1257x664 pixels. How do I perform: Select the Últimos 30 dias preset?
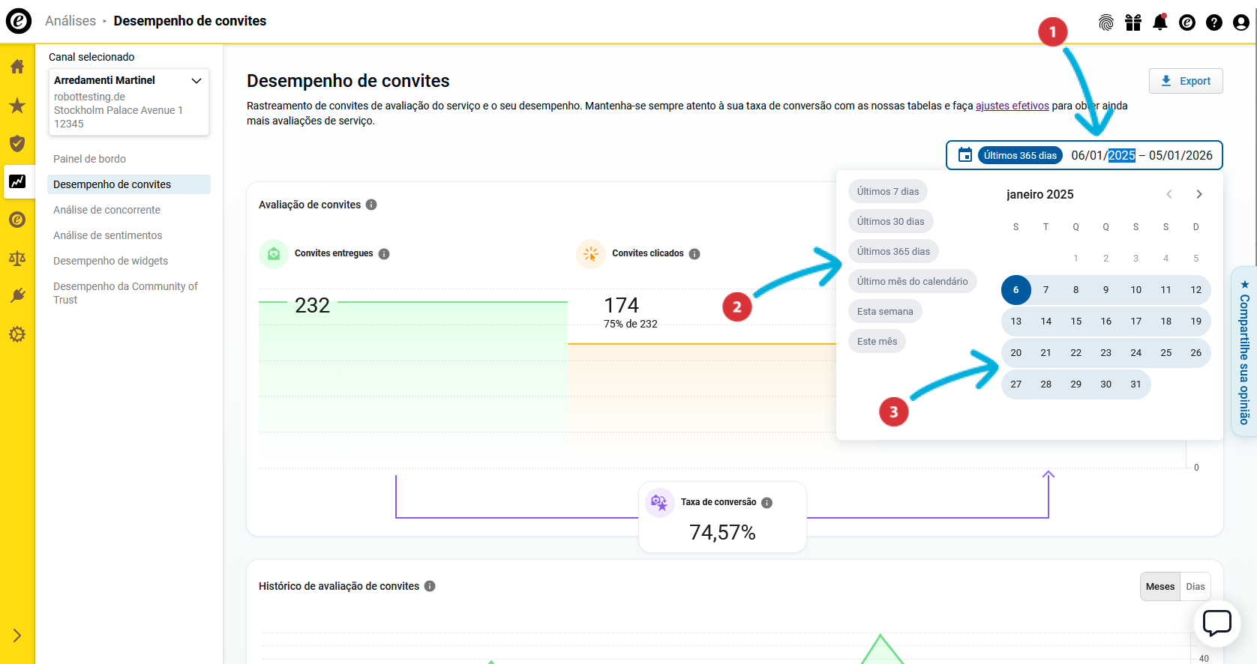890,222
